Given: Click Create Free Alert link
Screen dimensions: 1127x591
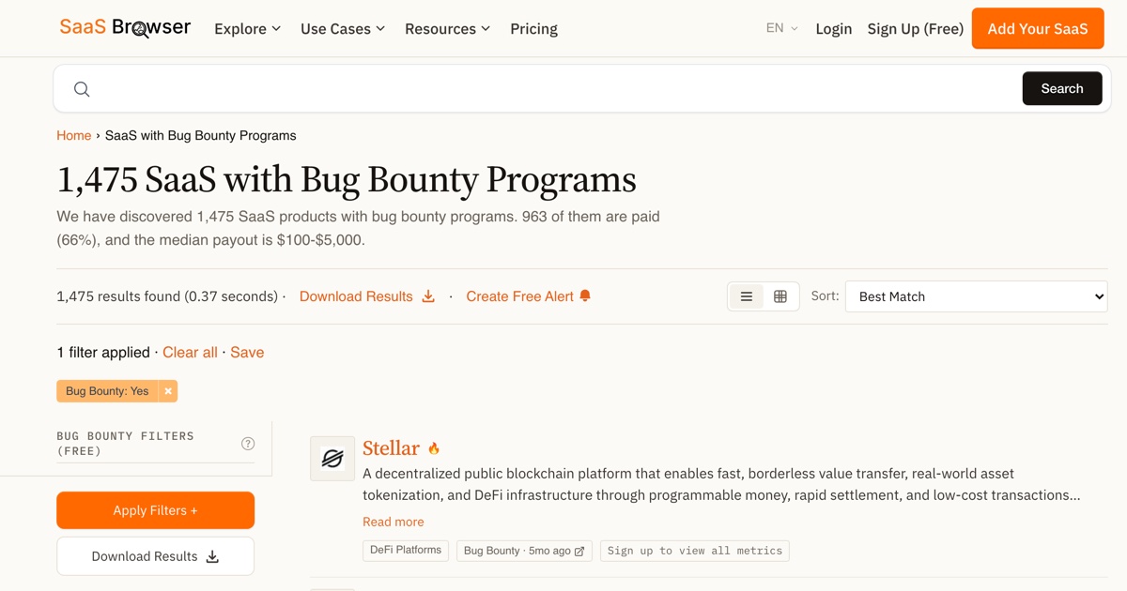Looking at the screenshot, I should click(519, 296).
